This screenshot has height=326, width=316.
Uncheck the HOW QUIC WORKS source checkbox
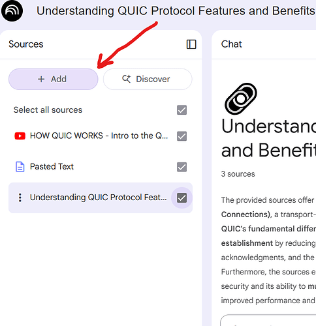tap(182, 136)
